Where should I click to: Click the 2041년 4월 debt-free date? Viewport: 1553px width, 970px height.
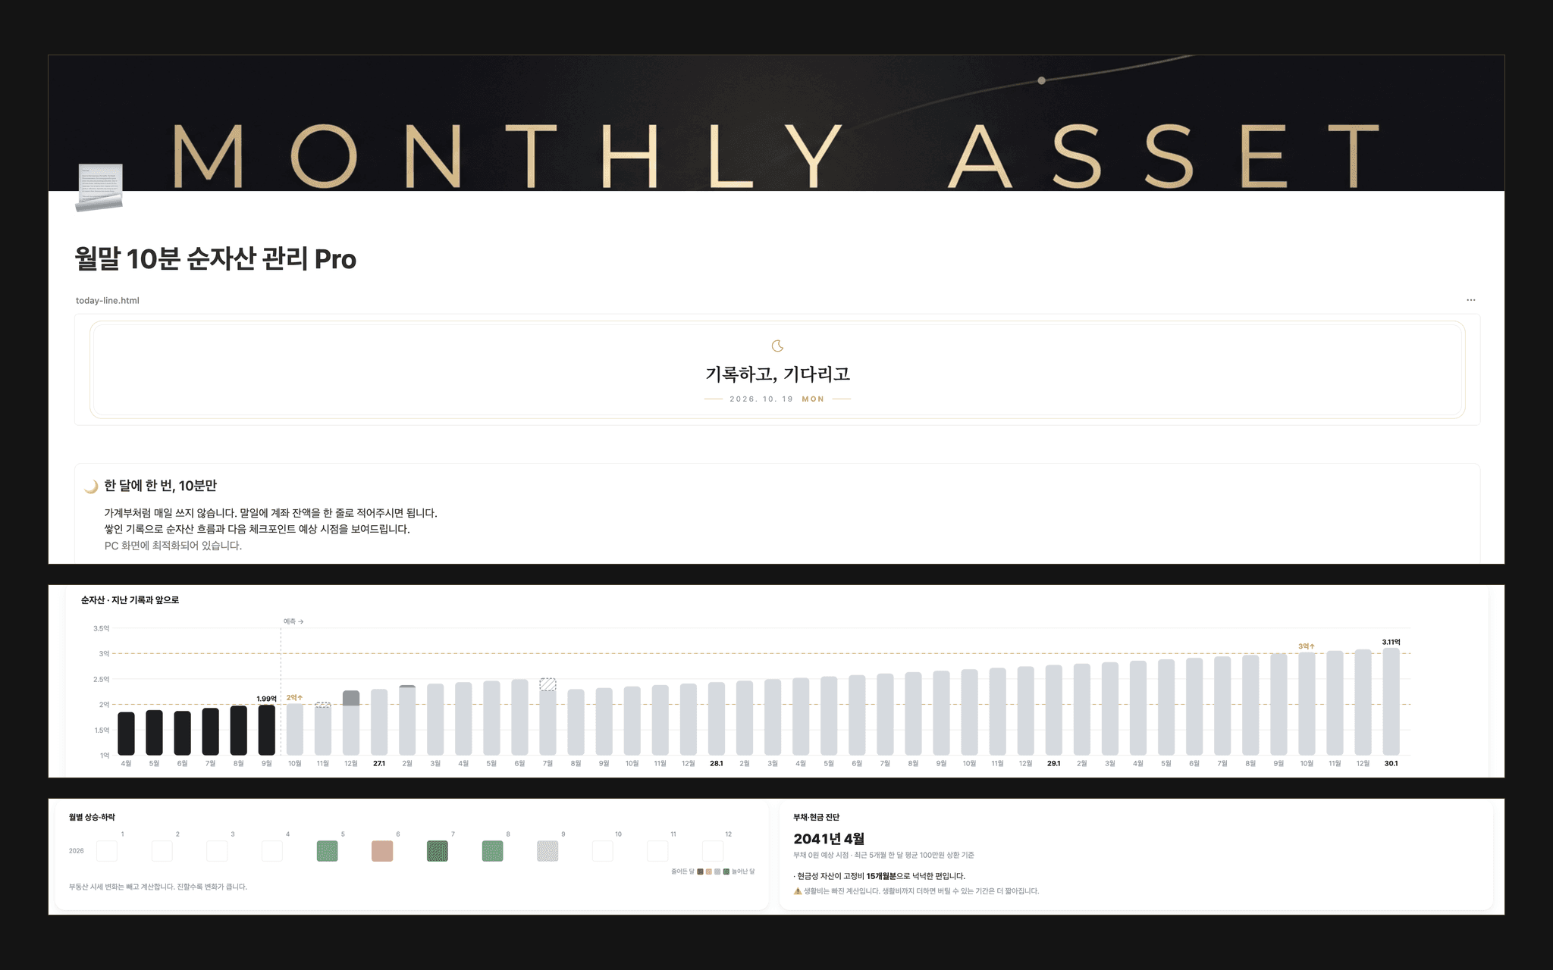click(x=829, y=839)
